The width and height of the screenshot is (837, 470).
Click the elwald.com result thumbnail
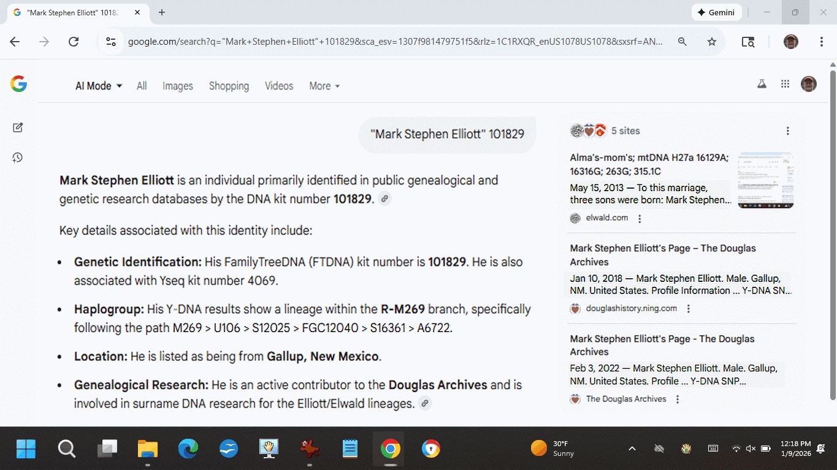point(765,180)
